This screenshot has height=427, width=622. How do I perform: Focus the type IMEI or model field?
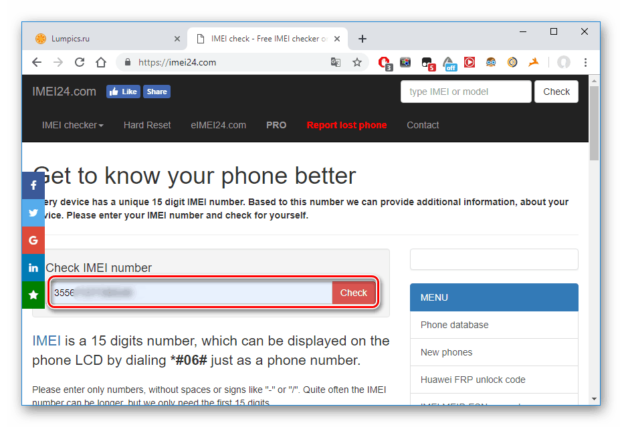point(465,92)
